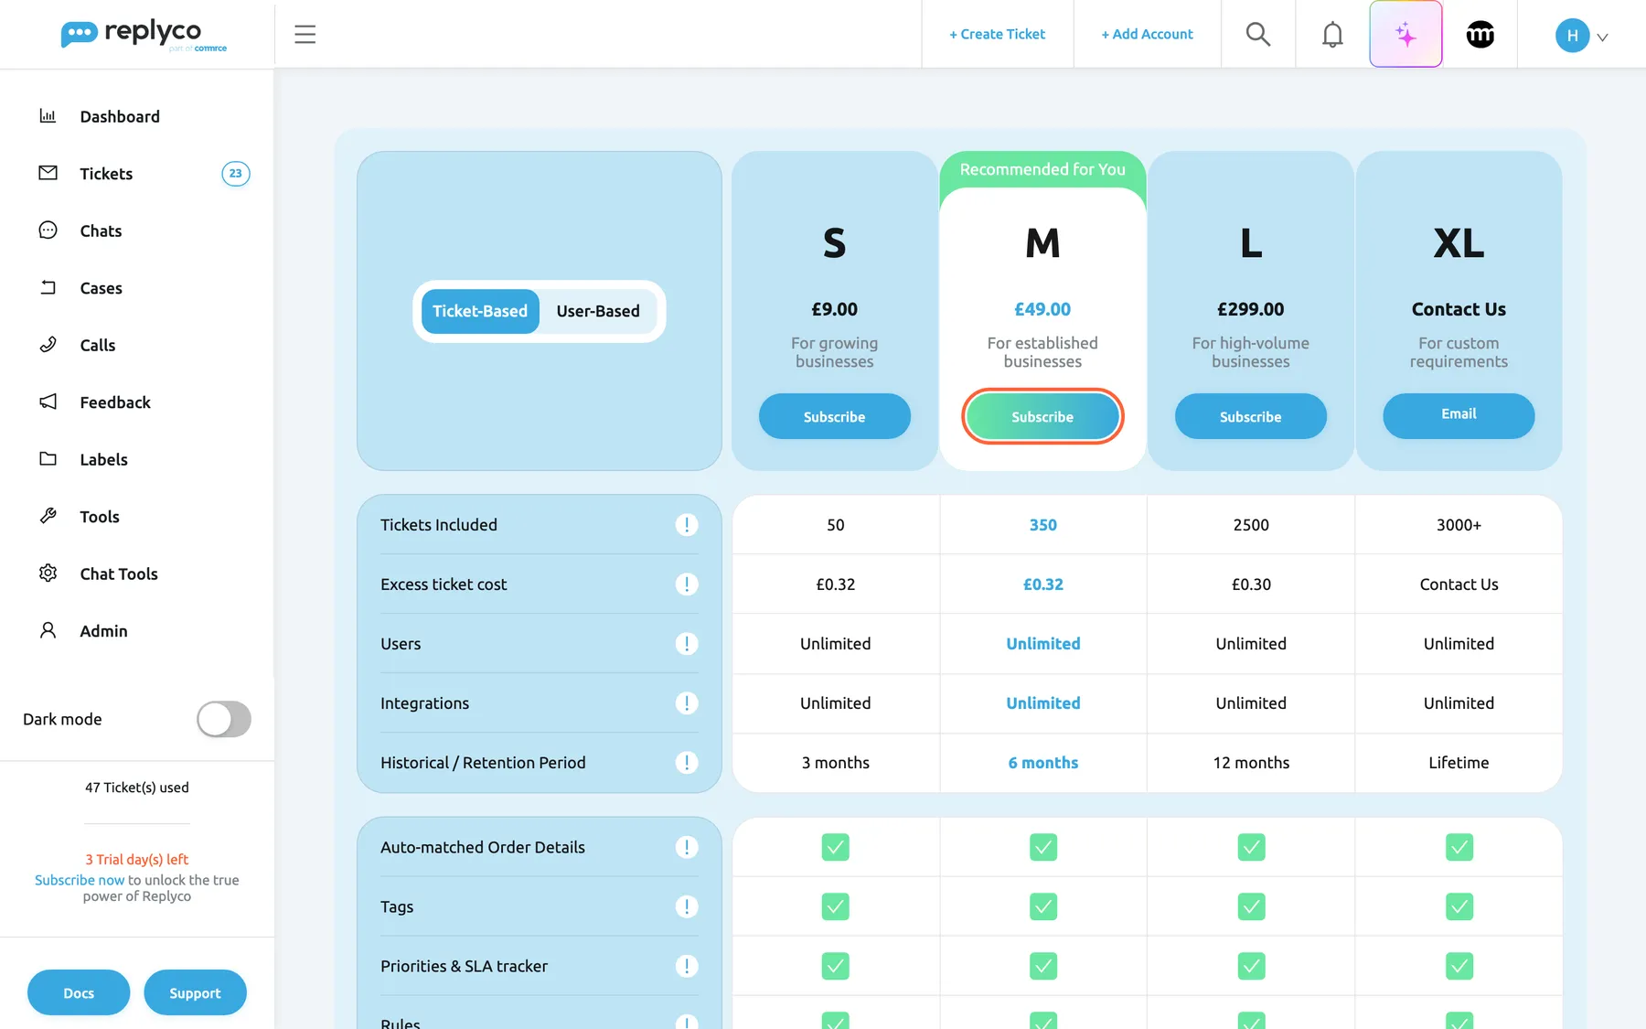Click S plan Priorities & SLA checkmark

(835, 966)
